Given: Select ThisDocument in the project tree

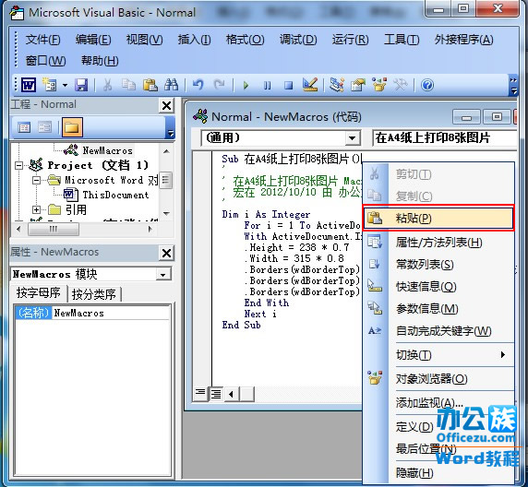Looking at the screenshot, I should [115, 195].
